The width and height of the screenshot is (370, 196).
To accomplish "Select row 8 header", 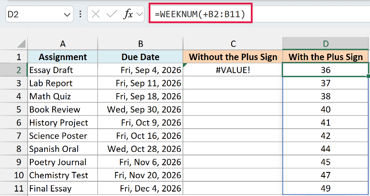I will pos(14,149).
